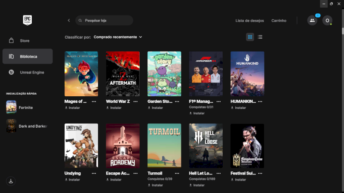The image size is (344, 193).
Task: Open more options for Hell Let Loose
Action: [218, 173]
